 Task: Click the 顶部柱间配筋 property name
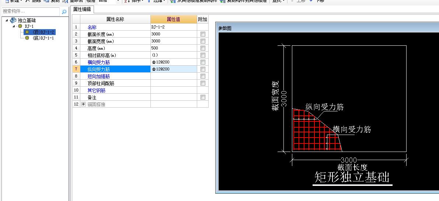click(x=101, y=83)
